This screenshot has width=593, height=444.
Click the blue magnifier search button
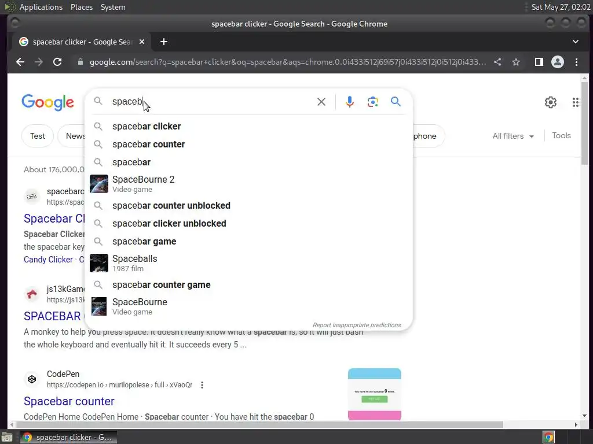[x=396, y=101]
